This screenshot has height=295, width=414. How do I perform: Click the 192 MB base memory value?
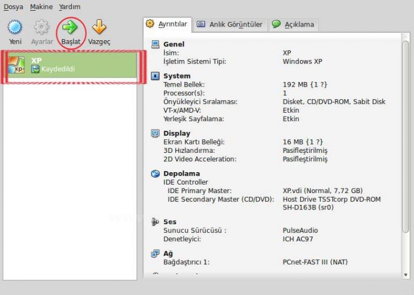click(x=305, y=85)
